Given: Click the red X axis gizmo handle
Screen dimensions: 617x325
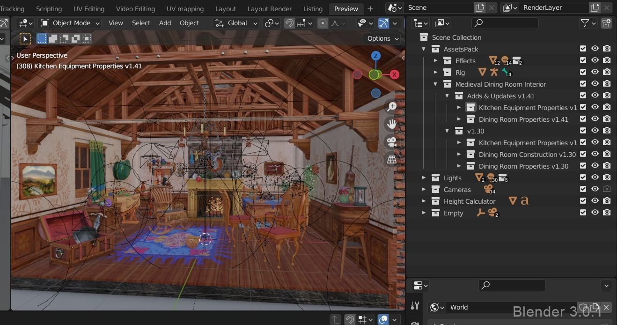Looking at the screenshot, I should pos(395,74).
